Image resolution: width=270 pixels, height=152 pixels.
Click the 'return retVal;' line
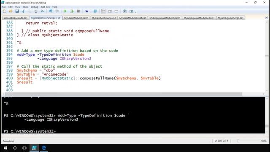click(41, 23)
